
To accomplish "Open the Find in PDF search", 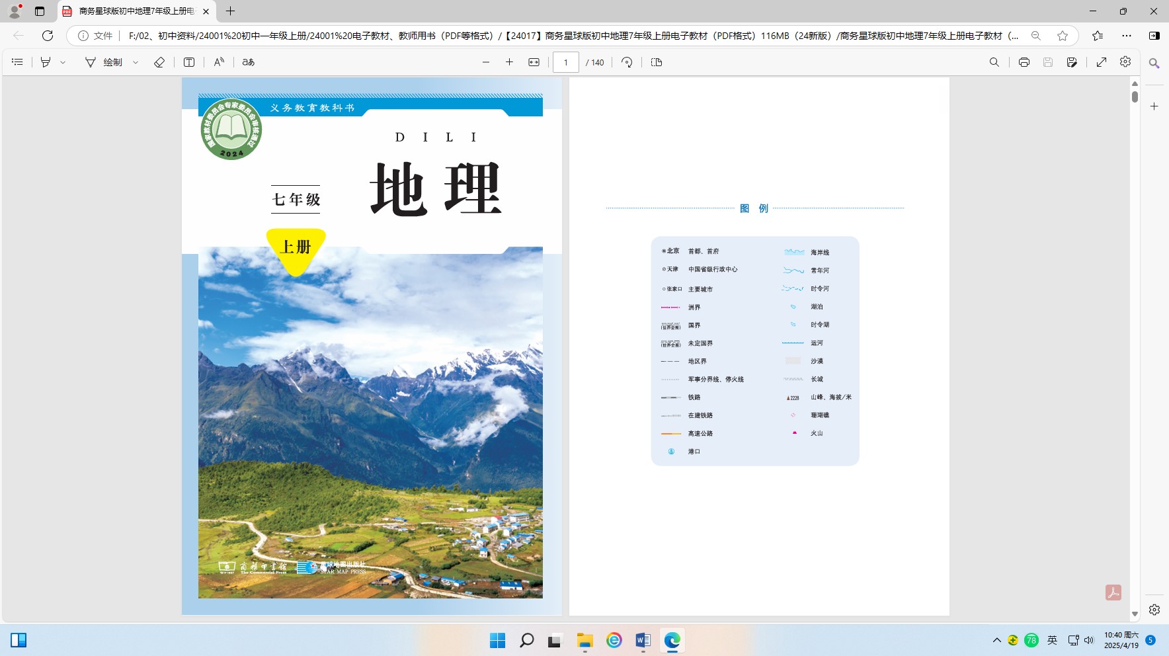I will pyautogui.click(x=994, y=62).
